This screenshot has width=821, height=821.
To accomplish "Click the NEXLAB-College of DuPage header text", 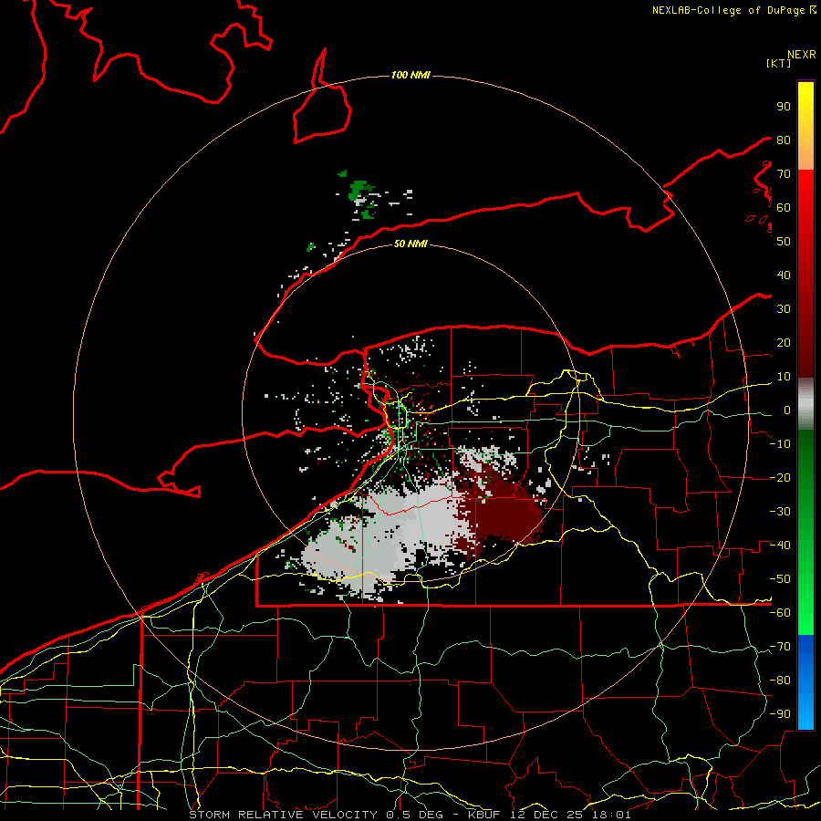I will [734, 10].
